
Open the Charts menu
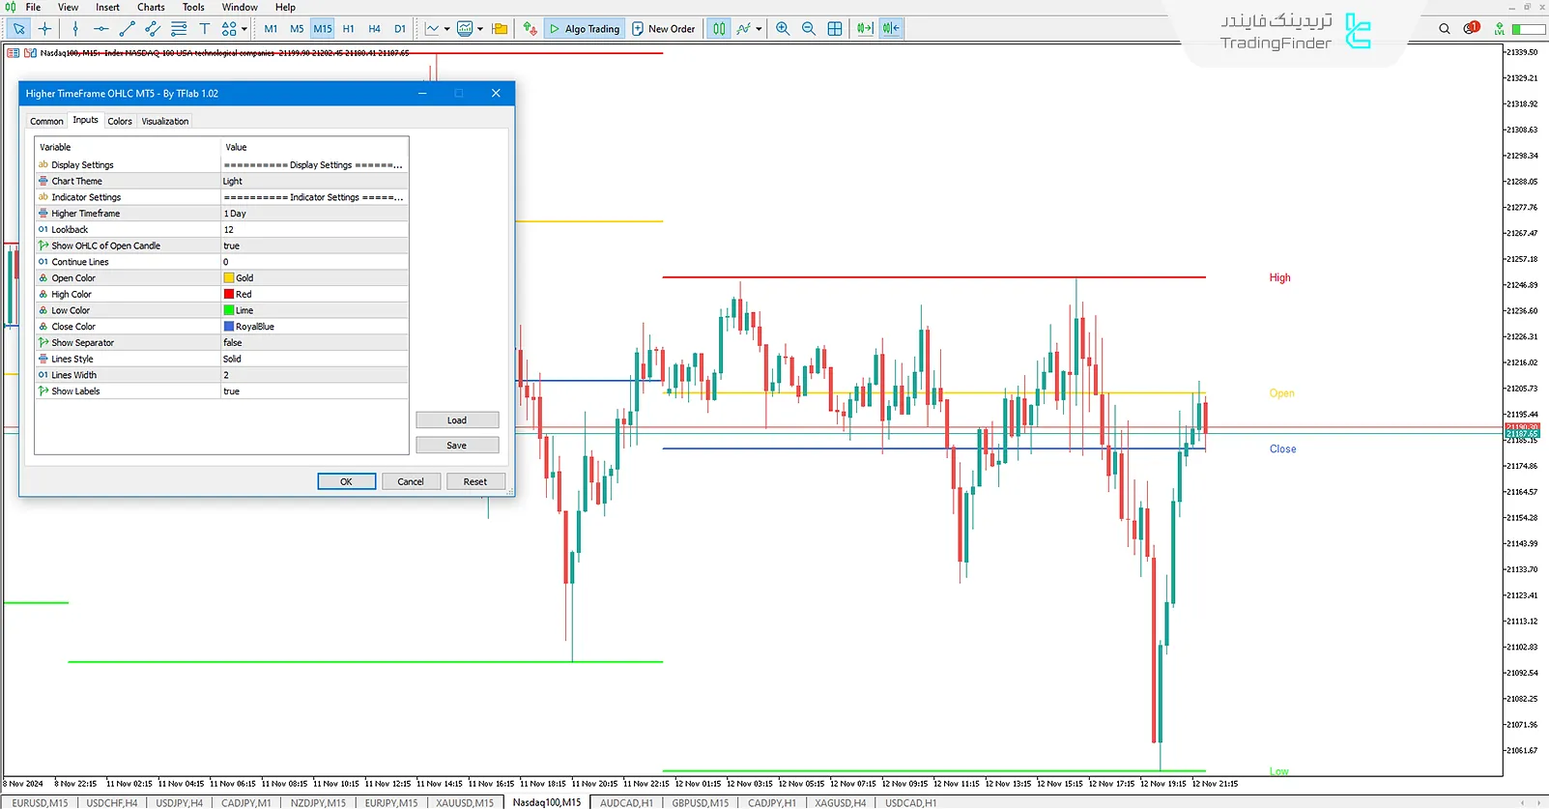point(151,7)
